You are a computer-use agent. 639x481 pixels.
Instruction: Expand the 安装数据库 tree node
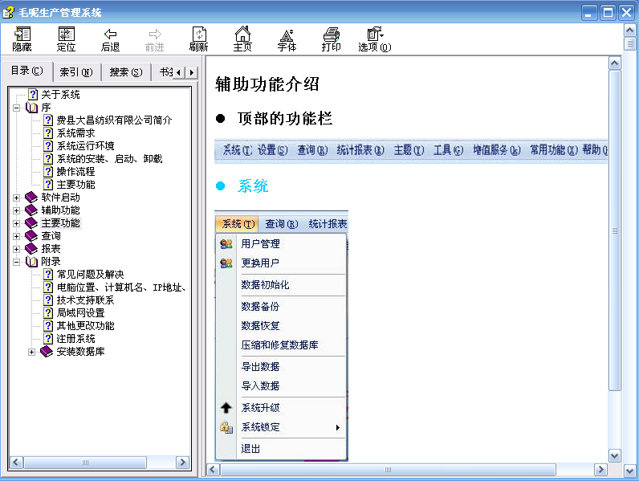(31, 352)
